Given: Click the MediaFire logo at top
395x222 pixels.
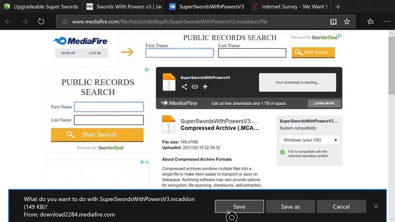Looking at the screenshot, I should click(80, 41).
